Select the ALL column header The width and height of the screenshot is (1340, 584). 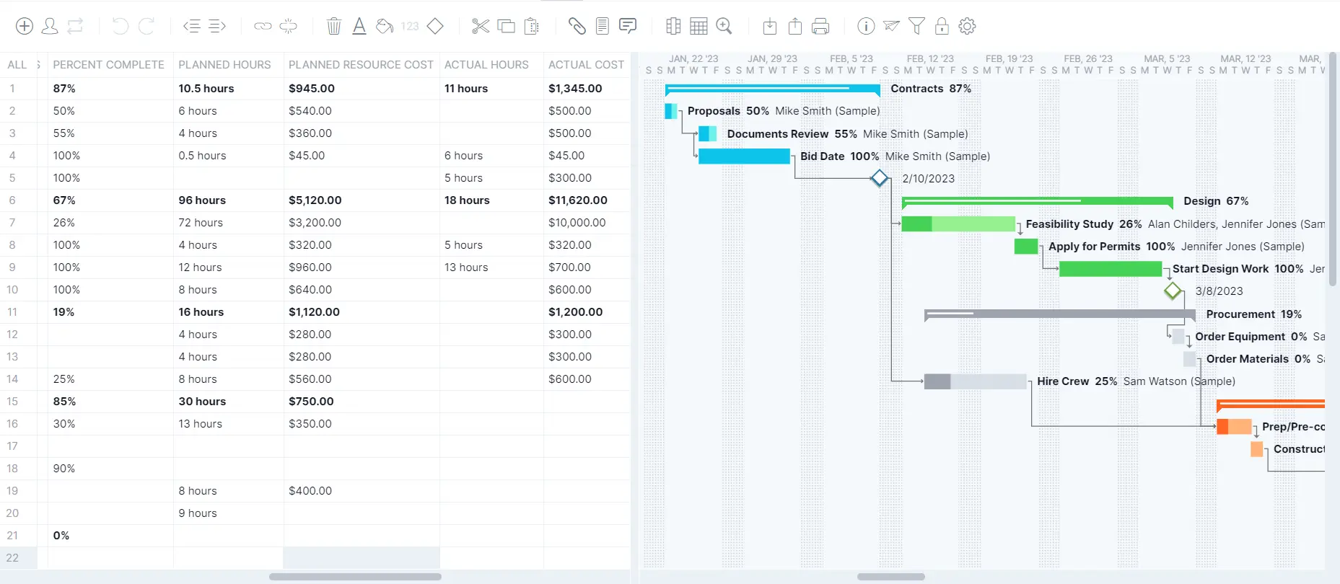(x=17, y=65)
